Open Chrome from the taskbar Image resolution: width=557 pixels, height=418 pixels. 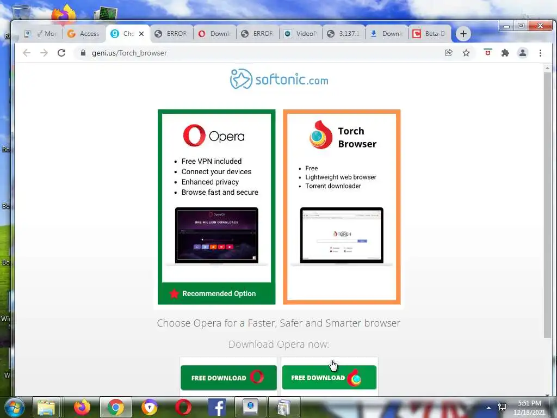(115, 407)
